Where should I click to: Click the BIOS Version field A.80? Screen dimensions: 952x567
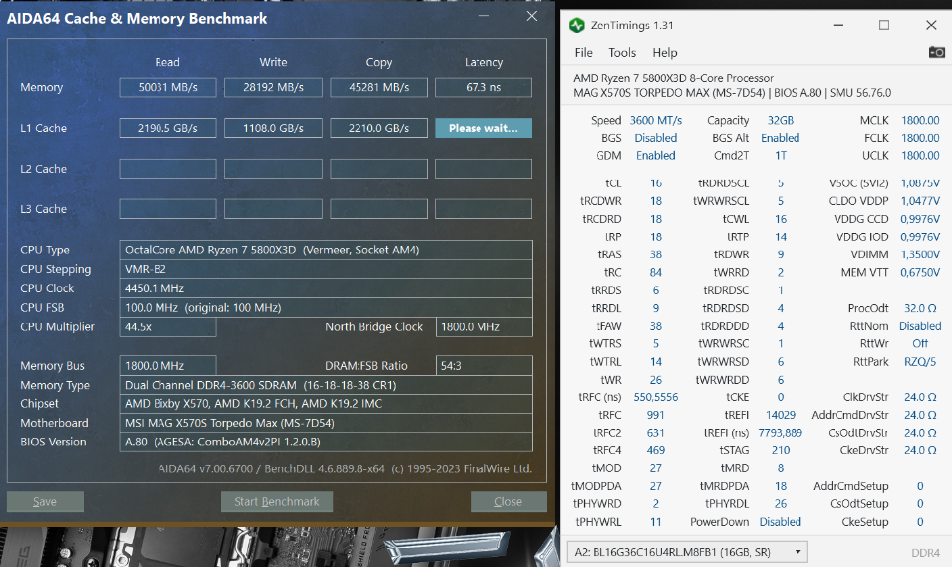tap(326, 441)
